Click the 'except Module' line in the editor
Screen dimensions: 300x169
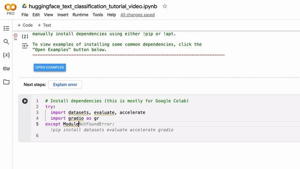click(x=62, y=124)
